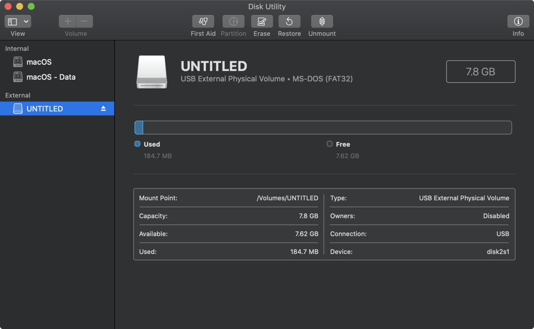Screen dimensions: 534x329
Task: Click the UNTITLED volume title
Action: click(x=214, y=66)
